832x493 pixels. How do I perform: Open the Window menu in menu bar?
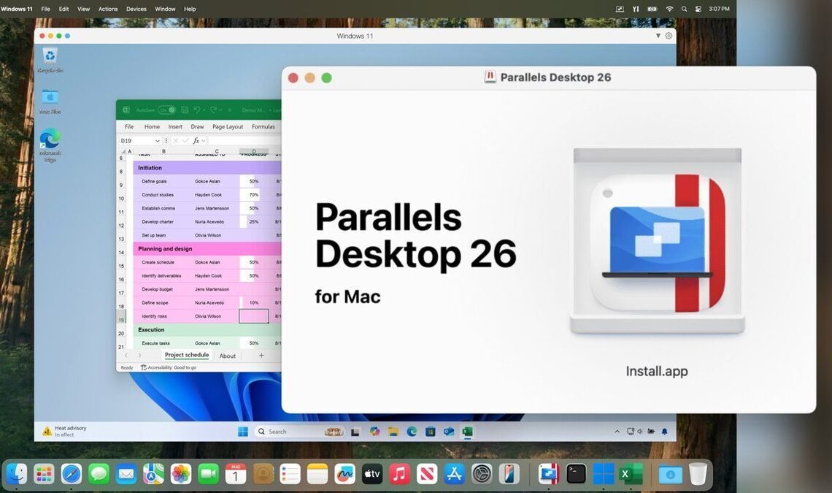click(165, 9)
